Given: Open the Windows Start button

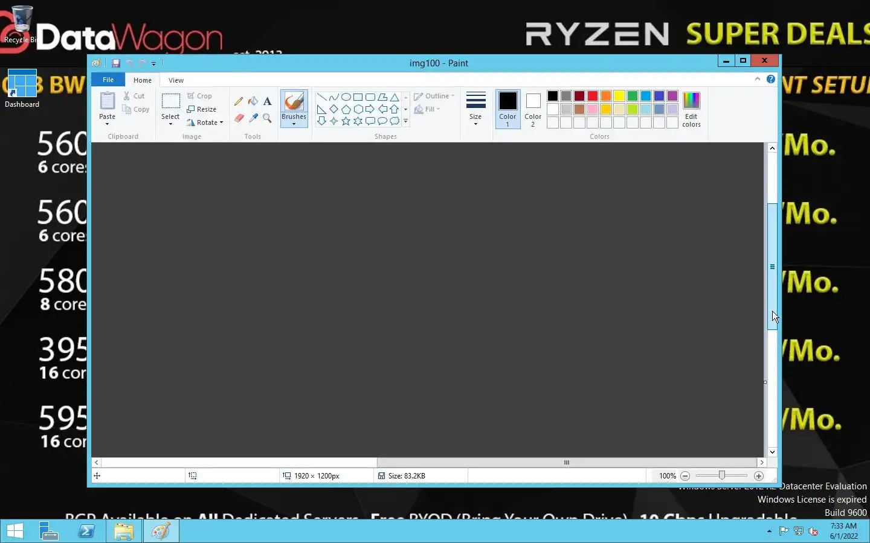Looking at the screenshot, I should (14, 531).
